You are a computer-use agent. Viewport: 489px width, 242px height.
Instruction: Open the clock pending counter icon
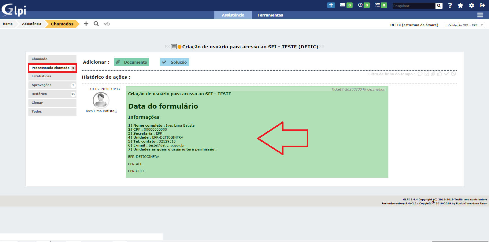[360, 5]
